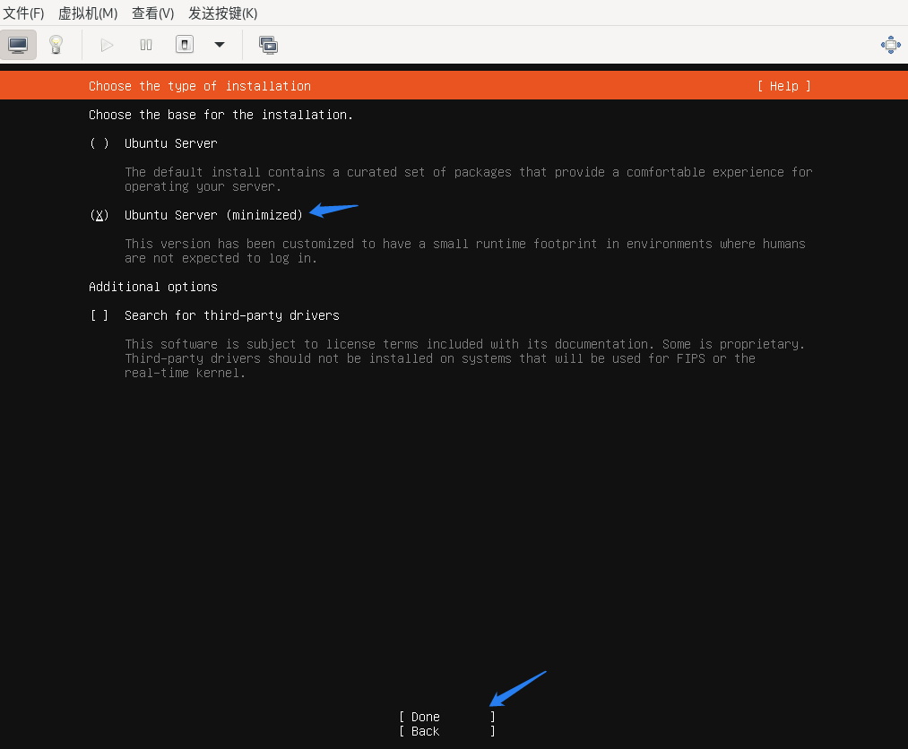Toggle fullscreen with the arrows icon

[x=891, y=45]
